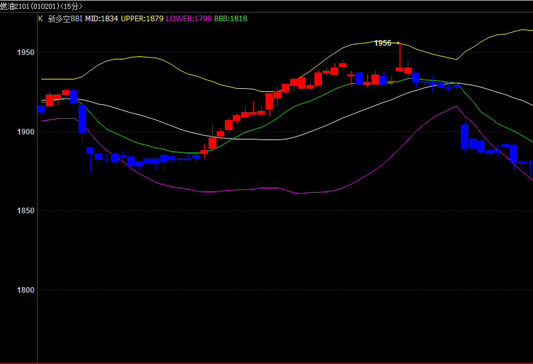The image size is (533, 364).
Task: Click the K label before the indicator name
Action: coord(41,19)
